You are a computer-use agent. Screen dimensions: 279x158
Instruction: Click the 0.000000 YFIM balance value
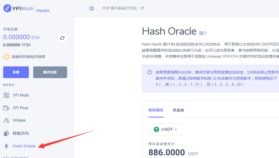pyautogui.click(x=17, y=45)
